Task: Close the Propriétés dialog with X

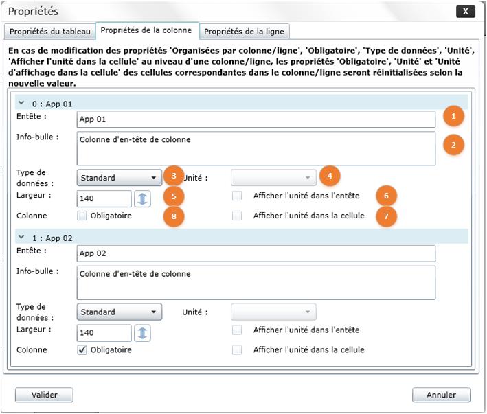Action: tap(466, 12)
